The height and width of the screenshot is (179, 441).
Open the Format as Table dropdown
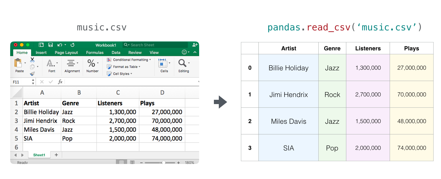[x=126, y=67]
